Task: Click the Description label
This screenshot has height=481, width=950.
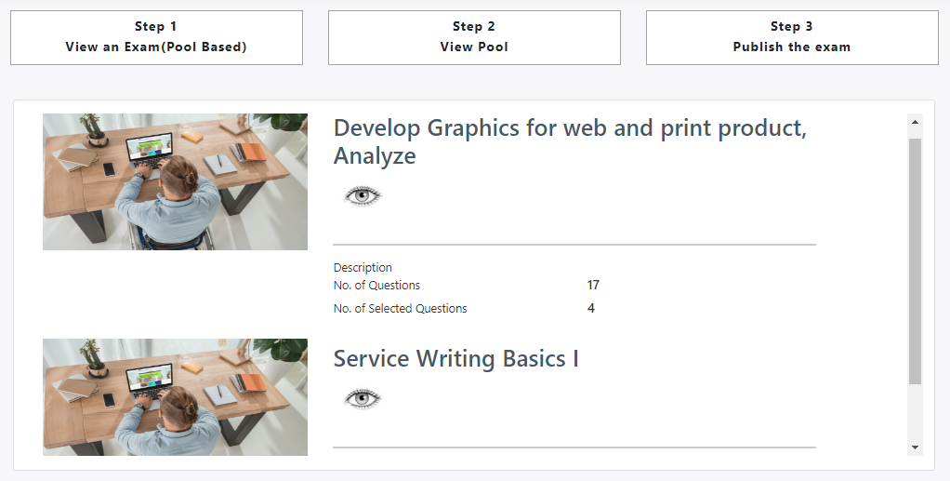Action: tap(363, 268)
